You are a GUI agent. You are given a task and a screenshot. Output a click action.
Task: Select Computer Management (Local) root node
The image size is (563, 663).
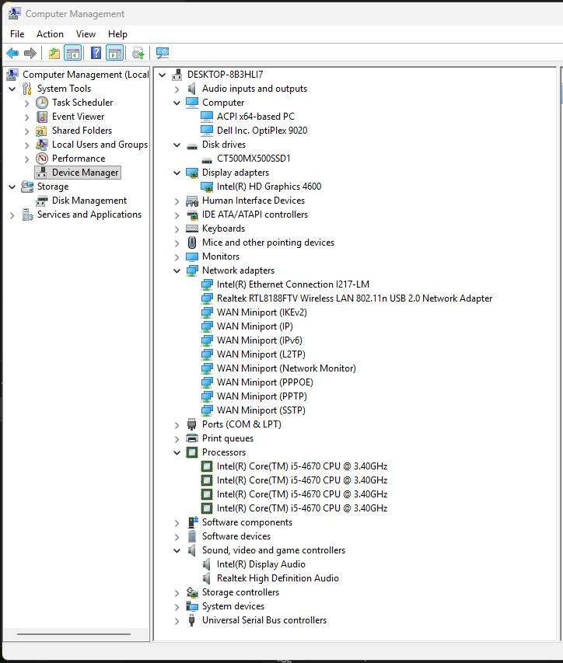[86, 75]
